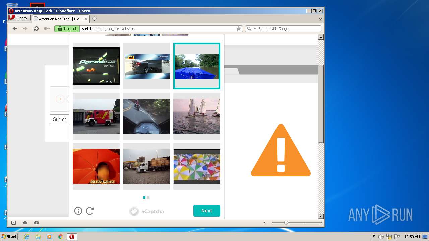Select the sailboats image
429x241 pixels.
point(197,116)
